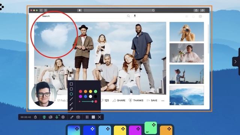The height and width of the screenshot is (135, 240).
Task: Open the scheduled recording stopwatch icon
Action: point(36,117)
